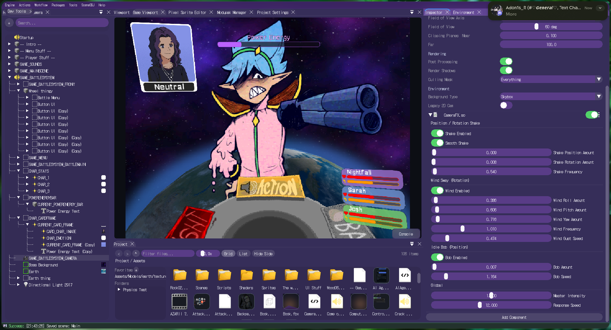611x330 pixels.
Task: Collapse the GAME_BATTLESYSTEM node
Action: [x=10, y=77]
